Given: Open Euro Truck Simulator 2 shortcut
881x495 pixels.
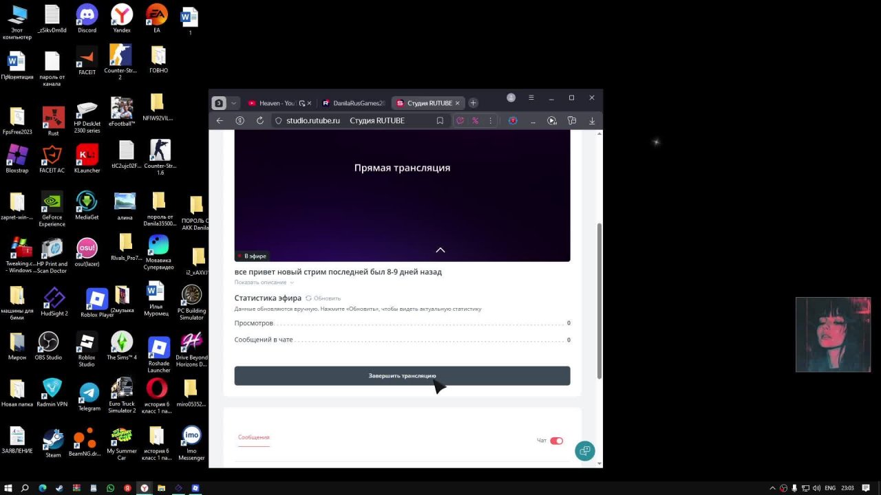Looking at the screenshot, I should 122,396.
